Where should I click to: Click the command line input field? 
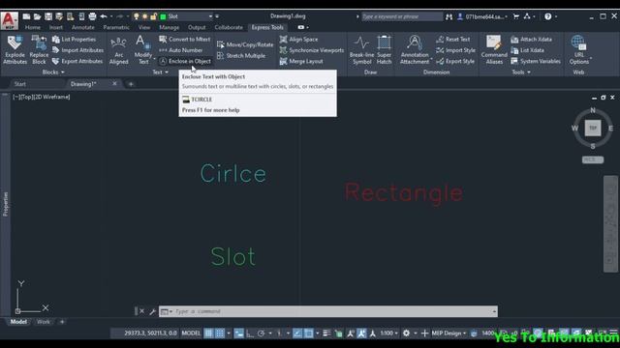[x=328, y=311]
